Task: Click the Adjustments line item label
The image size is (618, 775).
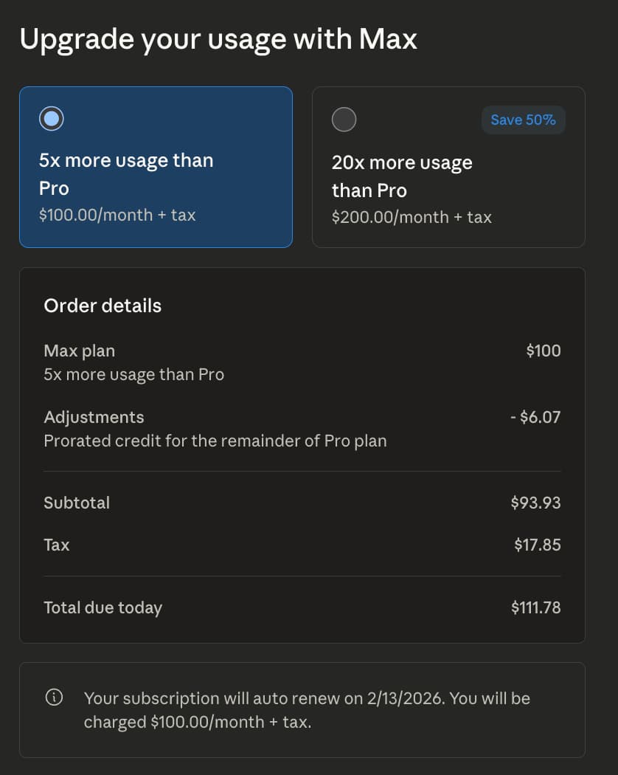Action: pyautogui.click(x=94, y=417)
